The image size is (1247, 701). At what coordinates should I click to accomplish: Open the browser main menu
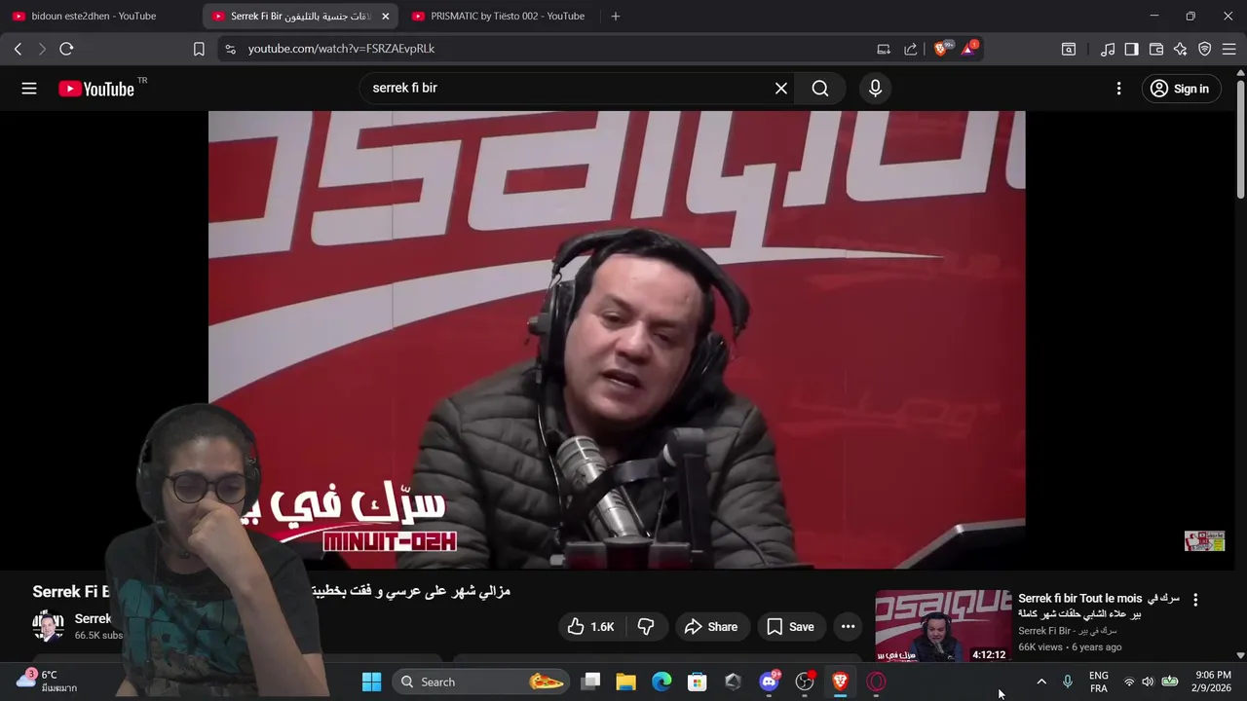1229,49
